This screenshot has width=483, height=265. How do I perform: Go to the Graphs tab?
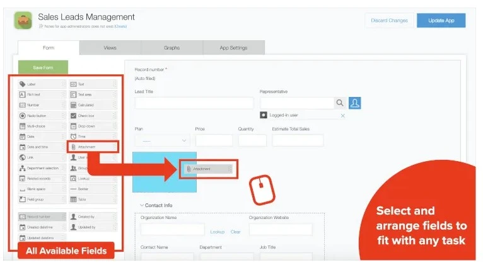172,48
